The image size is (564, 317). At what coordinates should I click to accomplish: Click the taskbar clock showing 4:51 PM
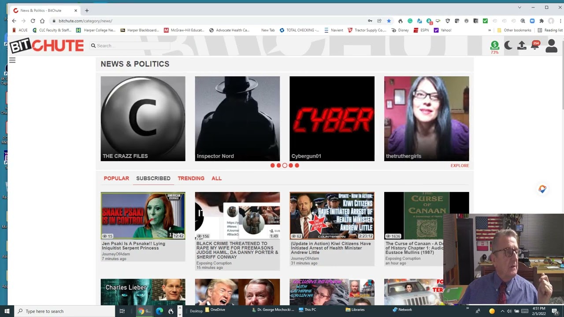(x=539, y=311)
